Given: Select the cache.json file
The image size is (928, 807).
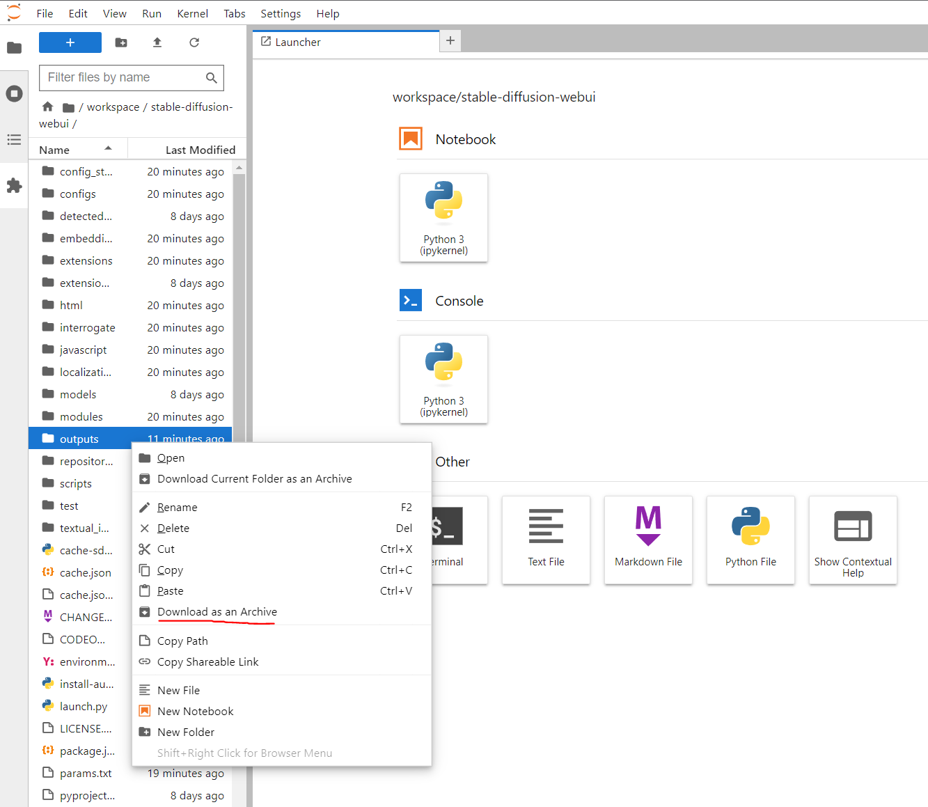Looking at the screenshot, I should point(80,573).
